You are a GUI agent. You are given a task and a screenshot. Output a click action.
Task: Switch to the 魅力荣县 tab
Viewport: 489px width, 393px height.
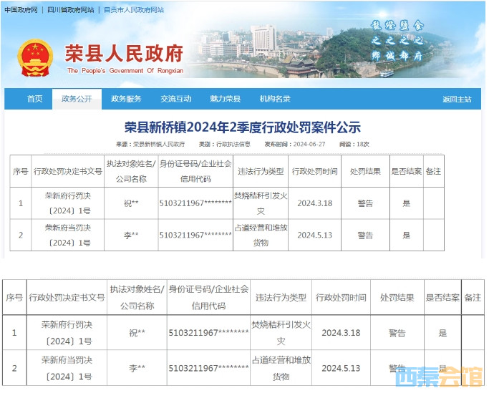point(225,99)
